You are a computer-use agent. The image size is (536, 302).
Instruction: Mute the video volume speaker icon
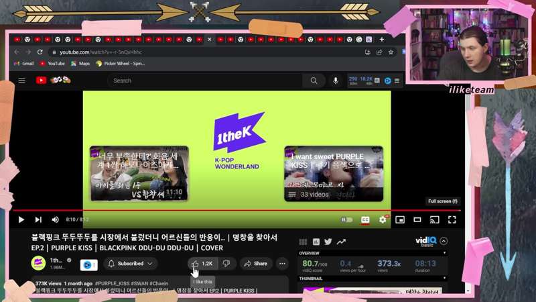tap(55, 219)
